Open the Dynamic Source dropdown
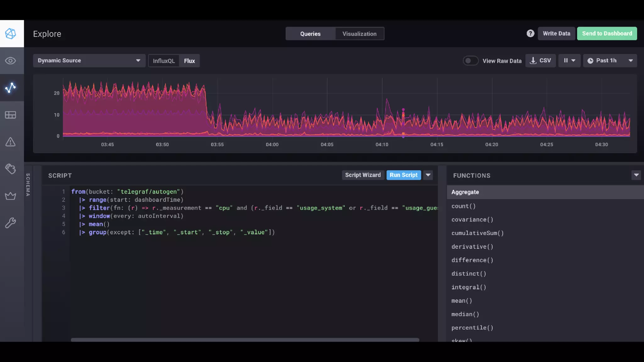The image size is (644, 362). 89,61
